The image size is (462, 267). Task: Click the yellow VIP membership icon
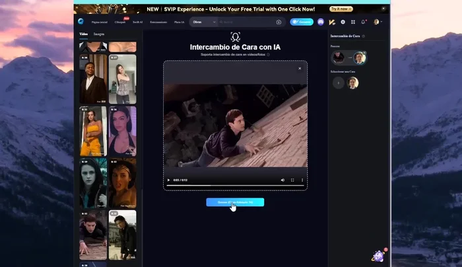click(x=332, y=22)
